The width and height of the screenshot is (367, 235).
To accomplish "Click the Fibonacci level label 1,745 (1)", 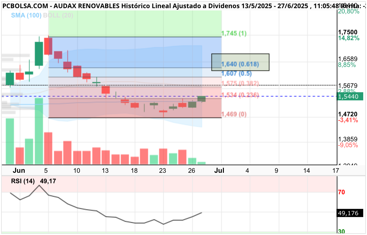I will (234, 33).
